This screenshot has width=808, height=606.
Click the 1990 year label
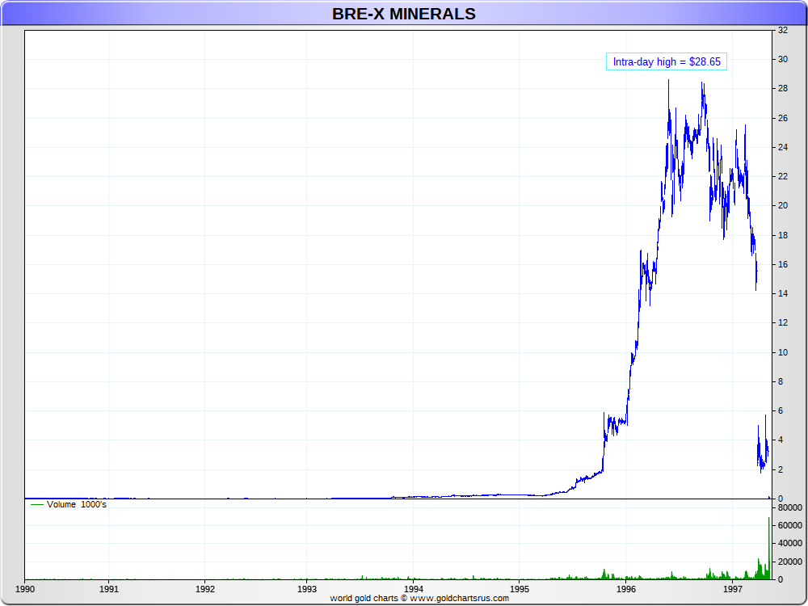pos(25,589)
